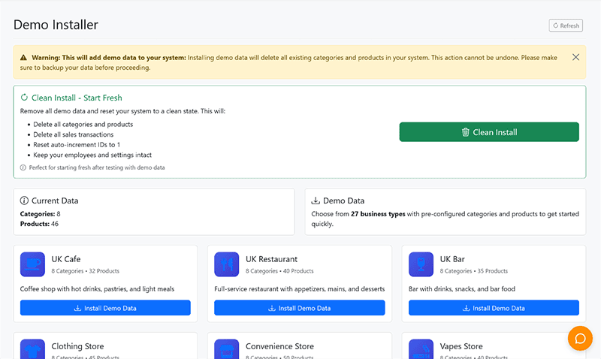Click the Current Data info icon
This screenshot has width=601, height=359.
pyautogui.click(x=24, y=201)
